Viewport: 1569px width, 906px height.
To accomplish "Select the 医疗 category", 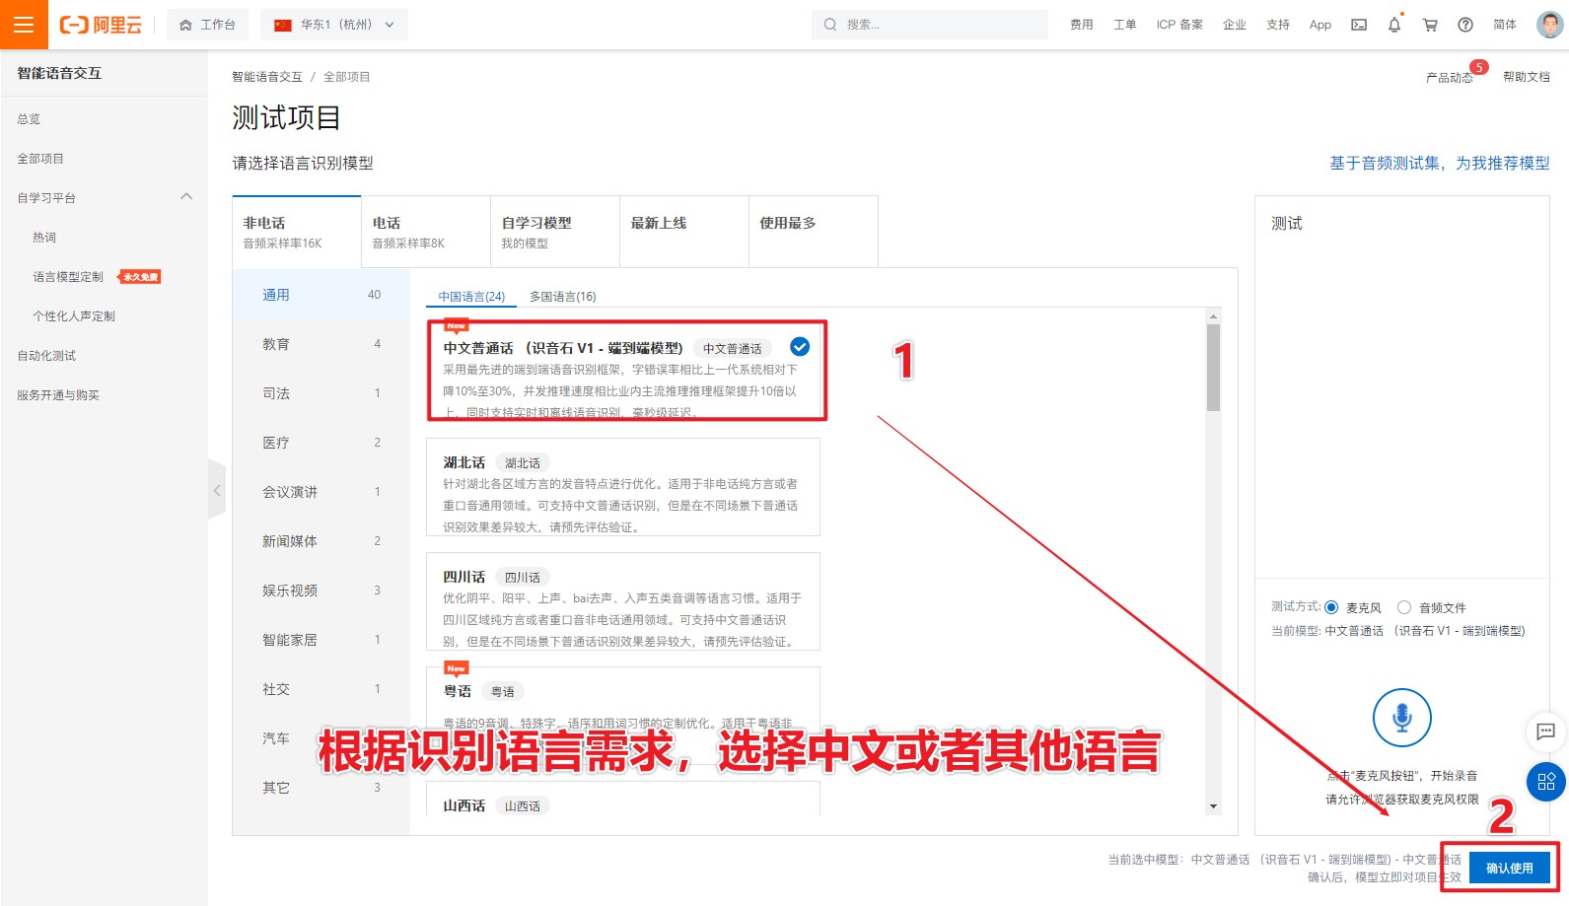I will (321, 443).
